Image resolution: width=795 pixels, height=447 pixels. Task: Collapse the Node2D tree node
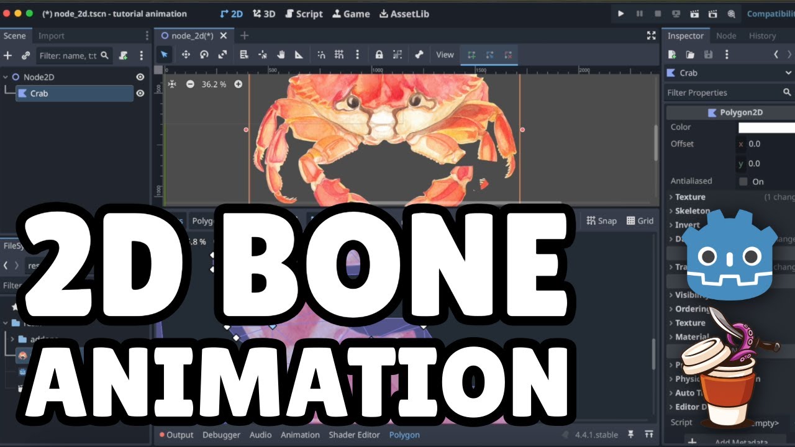coord(6,77)
